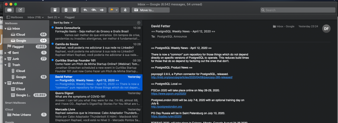Click the Inbox tray icon in sidebar
Viewport: 338px width, 123px height.
(x=9, y=29)
